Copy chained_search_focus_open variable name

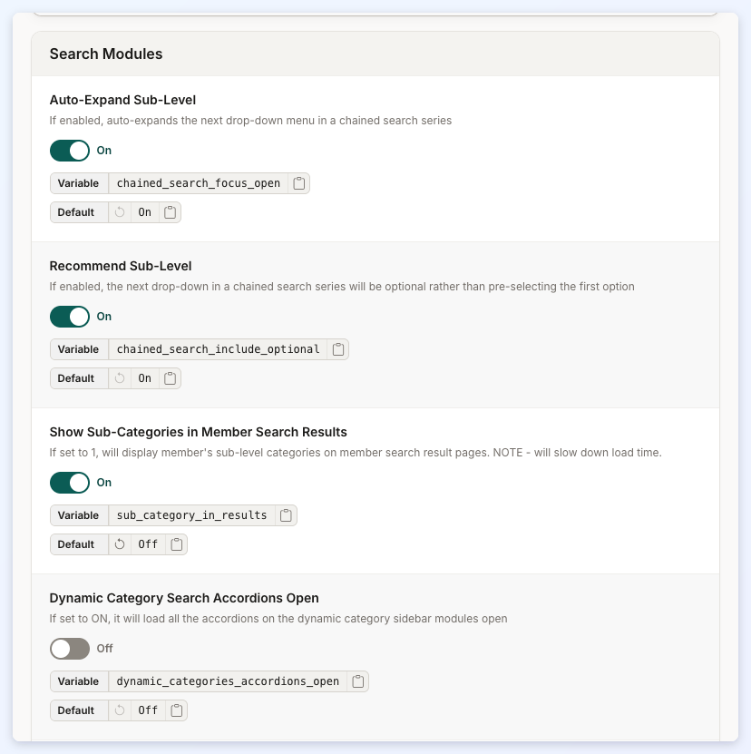[299, 183]
